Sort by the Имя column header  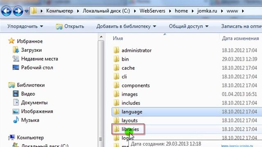point(118,38)
